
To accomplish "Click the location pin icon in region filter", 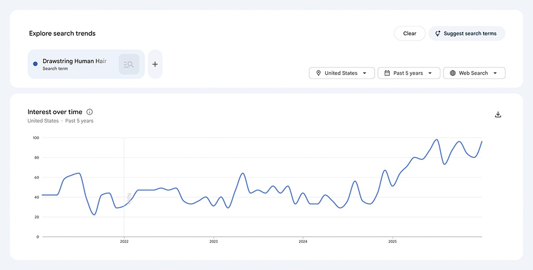I will (318, 73).
